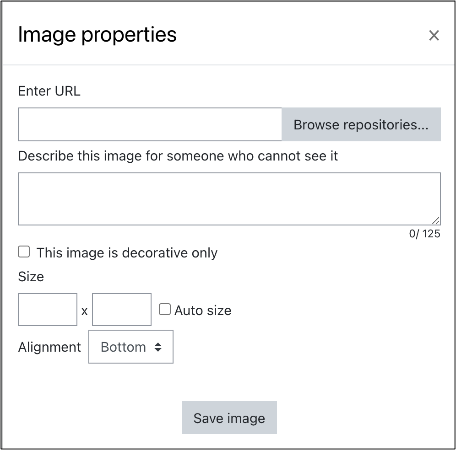
Task: Enable the Auto size option
Action: pyautogui.click(x=164, y=310)
